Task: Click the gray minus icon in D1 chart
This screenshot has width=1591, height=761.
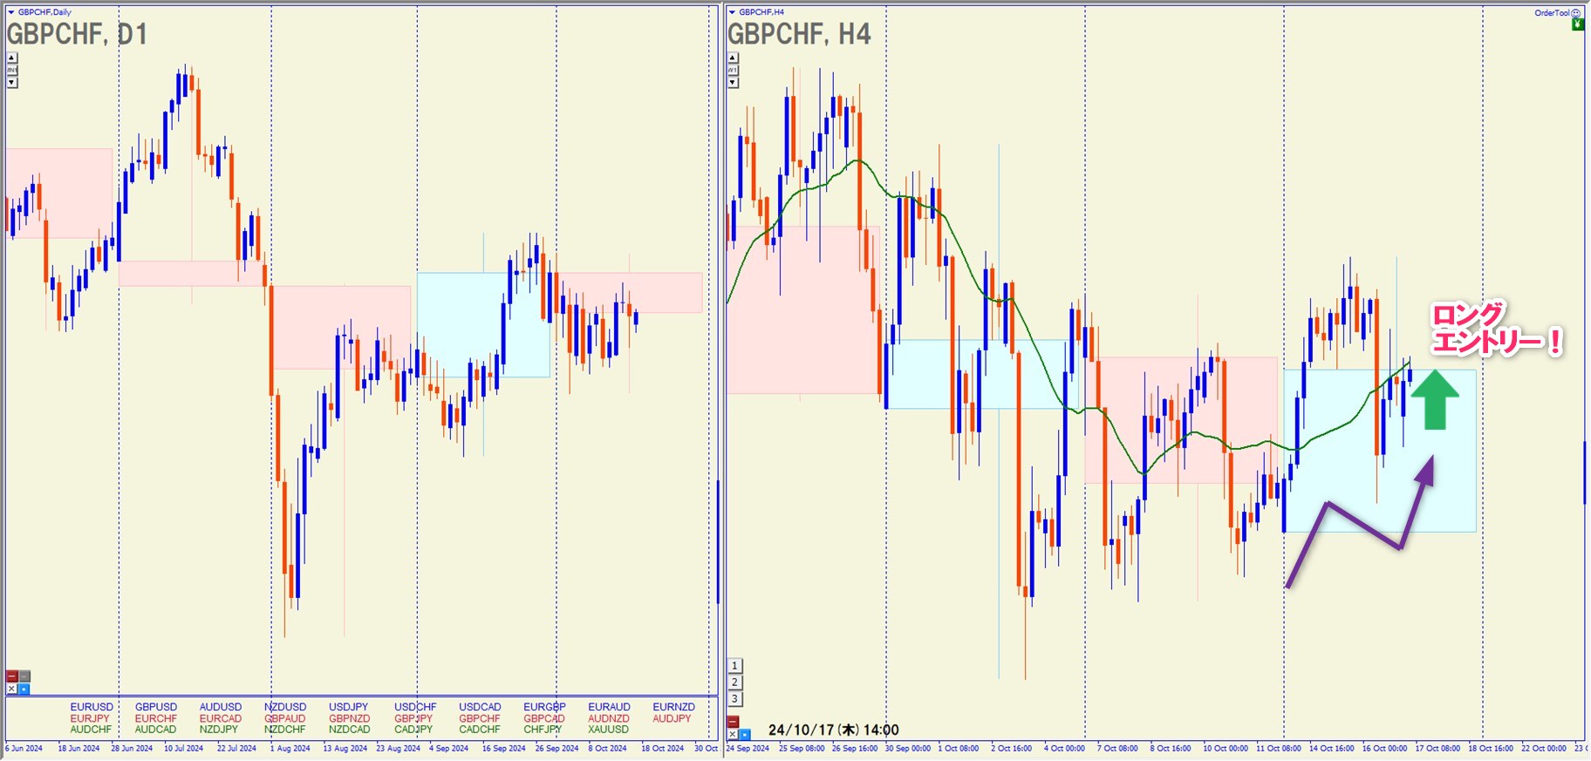Action: pos(24,676)
